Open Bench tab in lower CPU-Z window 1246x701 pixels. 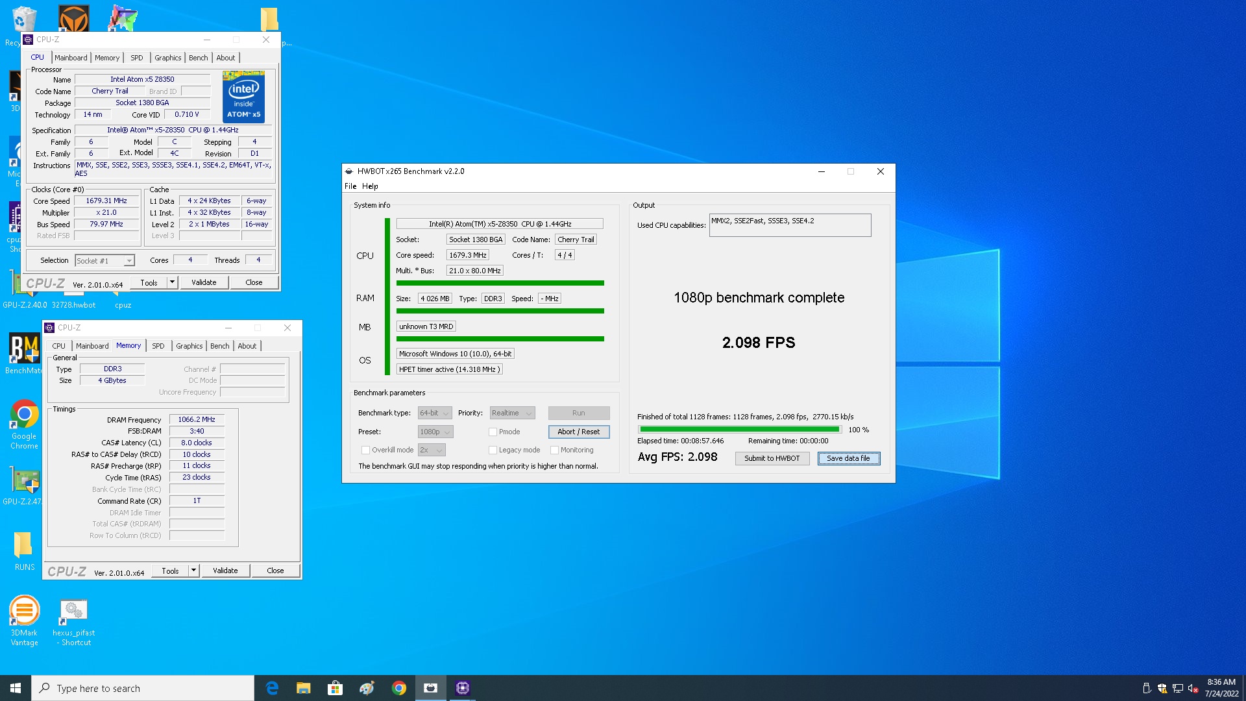point(220,346)
